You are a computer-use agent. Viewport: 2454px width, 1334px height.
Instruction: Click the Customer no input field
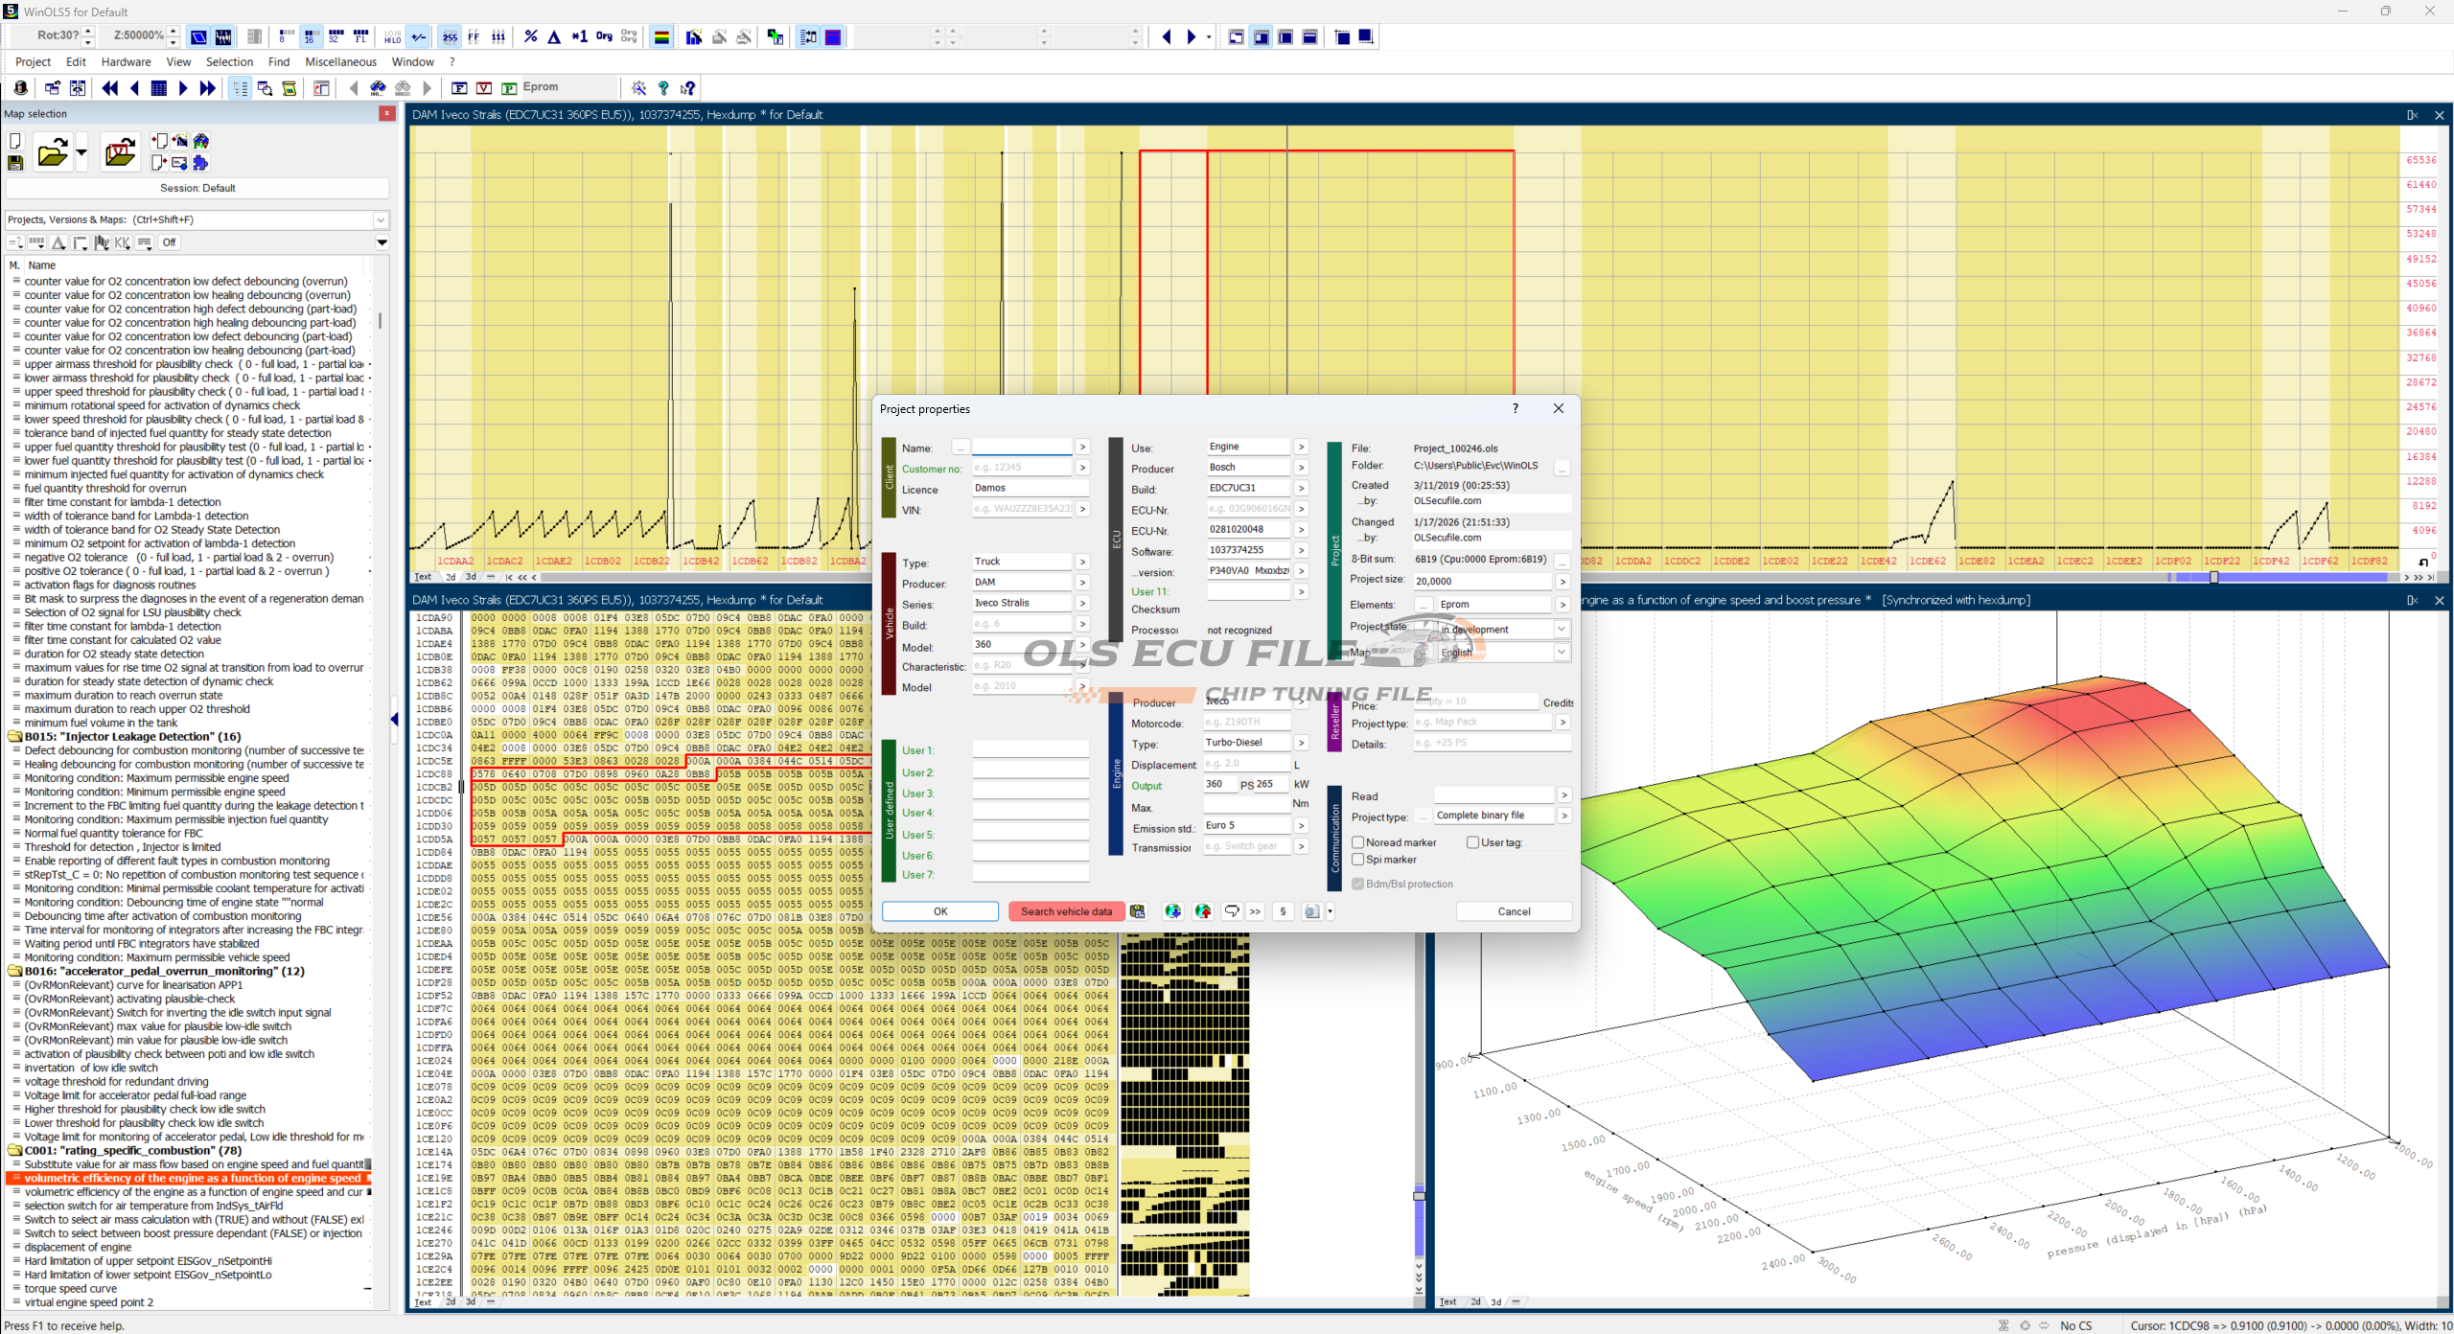[1021, 468]
